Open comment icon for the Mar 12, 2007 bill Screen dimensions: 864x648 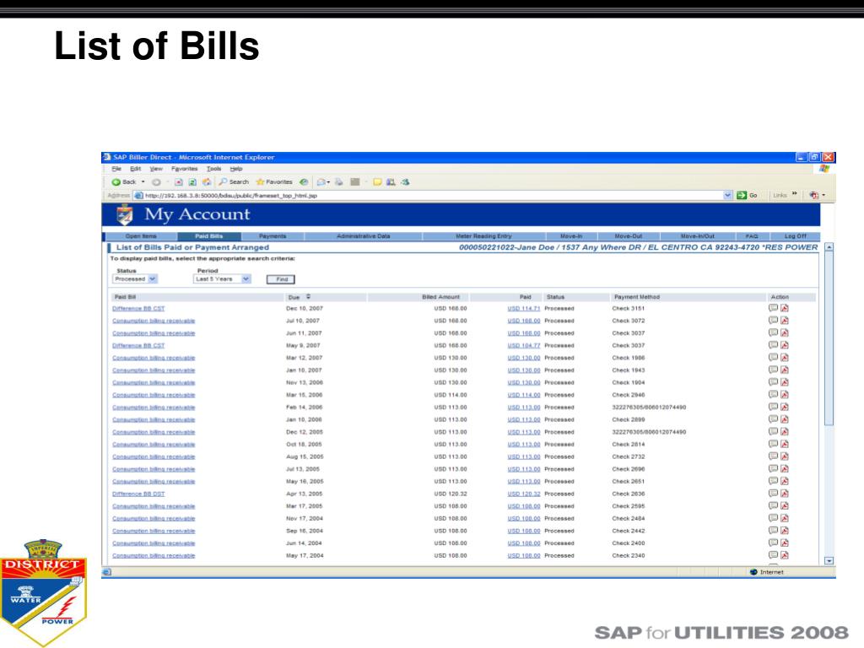773,358
